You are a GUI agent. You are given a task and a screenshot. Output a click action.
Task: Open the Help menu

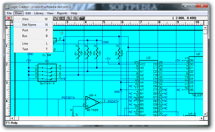pos(74,13)
